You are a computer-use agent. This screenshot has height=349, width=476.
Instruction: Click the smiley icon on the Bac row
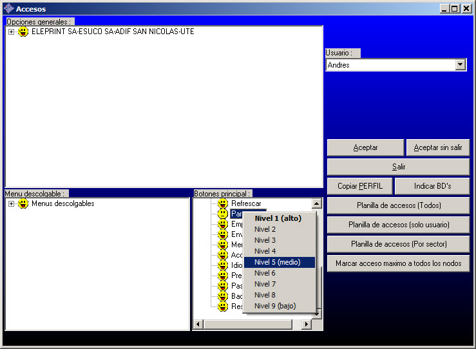(x=223, y=296)
